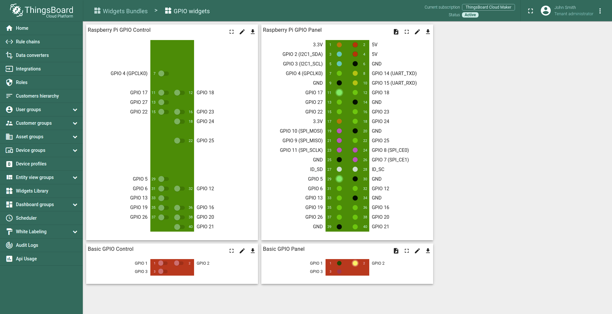This screenshot has width=612, height=314.
Task: Toggle GPIO 17 switch on pin 11
Action: (163, 93)
